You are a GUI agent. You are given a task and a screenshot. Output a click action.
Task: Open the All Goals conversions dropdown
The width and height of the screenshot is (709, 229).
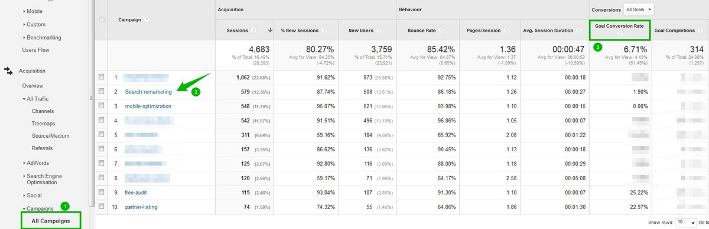pyautogui.click(x=639, y=9)
